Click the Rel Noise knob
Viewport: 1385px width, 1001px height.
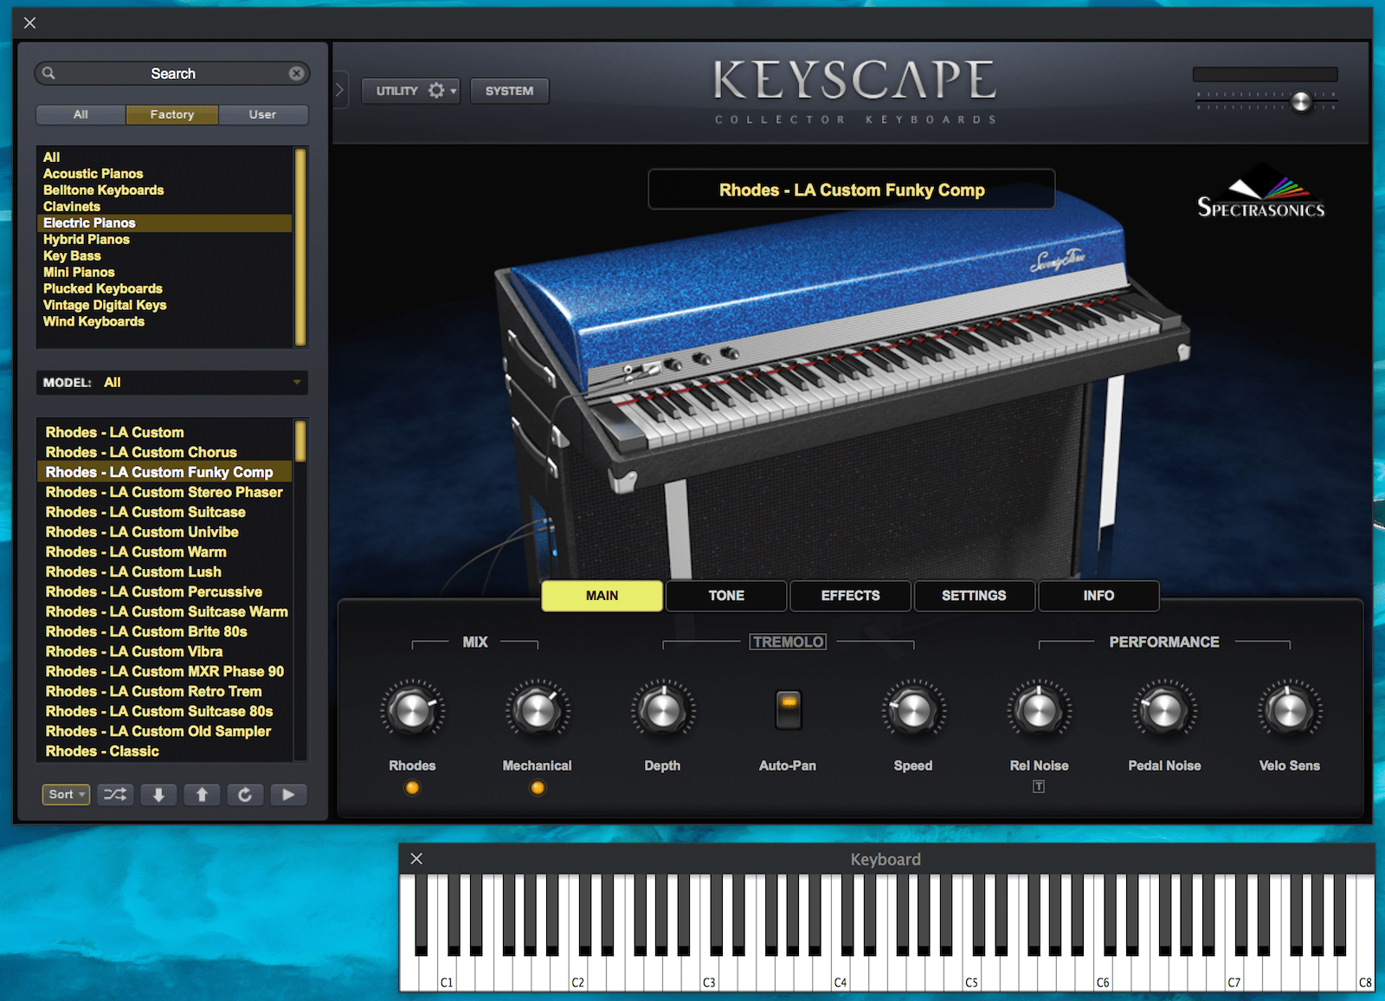click(1039, 710)
